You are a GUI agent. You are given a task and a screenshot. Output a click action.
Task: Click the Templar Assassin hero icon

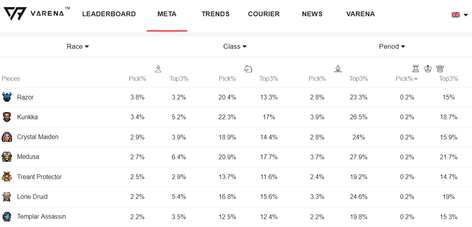coord(7,217)
